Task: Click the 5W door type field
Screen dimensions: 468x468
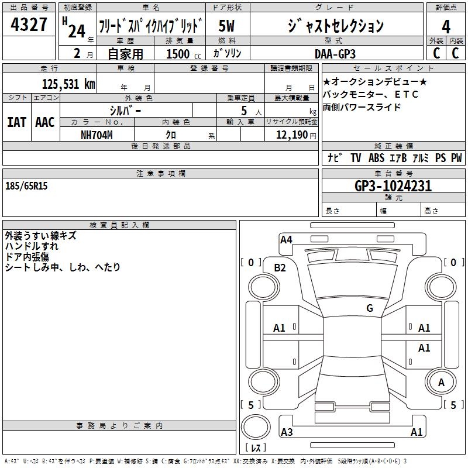Action: [x=227, y=26]
